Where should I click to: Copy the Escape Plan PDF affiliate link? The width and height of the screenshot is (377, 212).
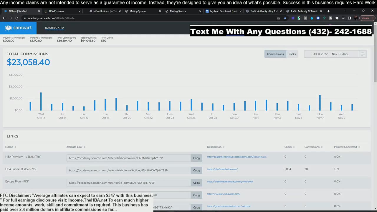[196, 183]
